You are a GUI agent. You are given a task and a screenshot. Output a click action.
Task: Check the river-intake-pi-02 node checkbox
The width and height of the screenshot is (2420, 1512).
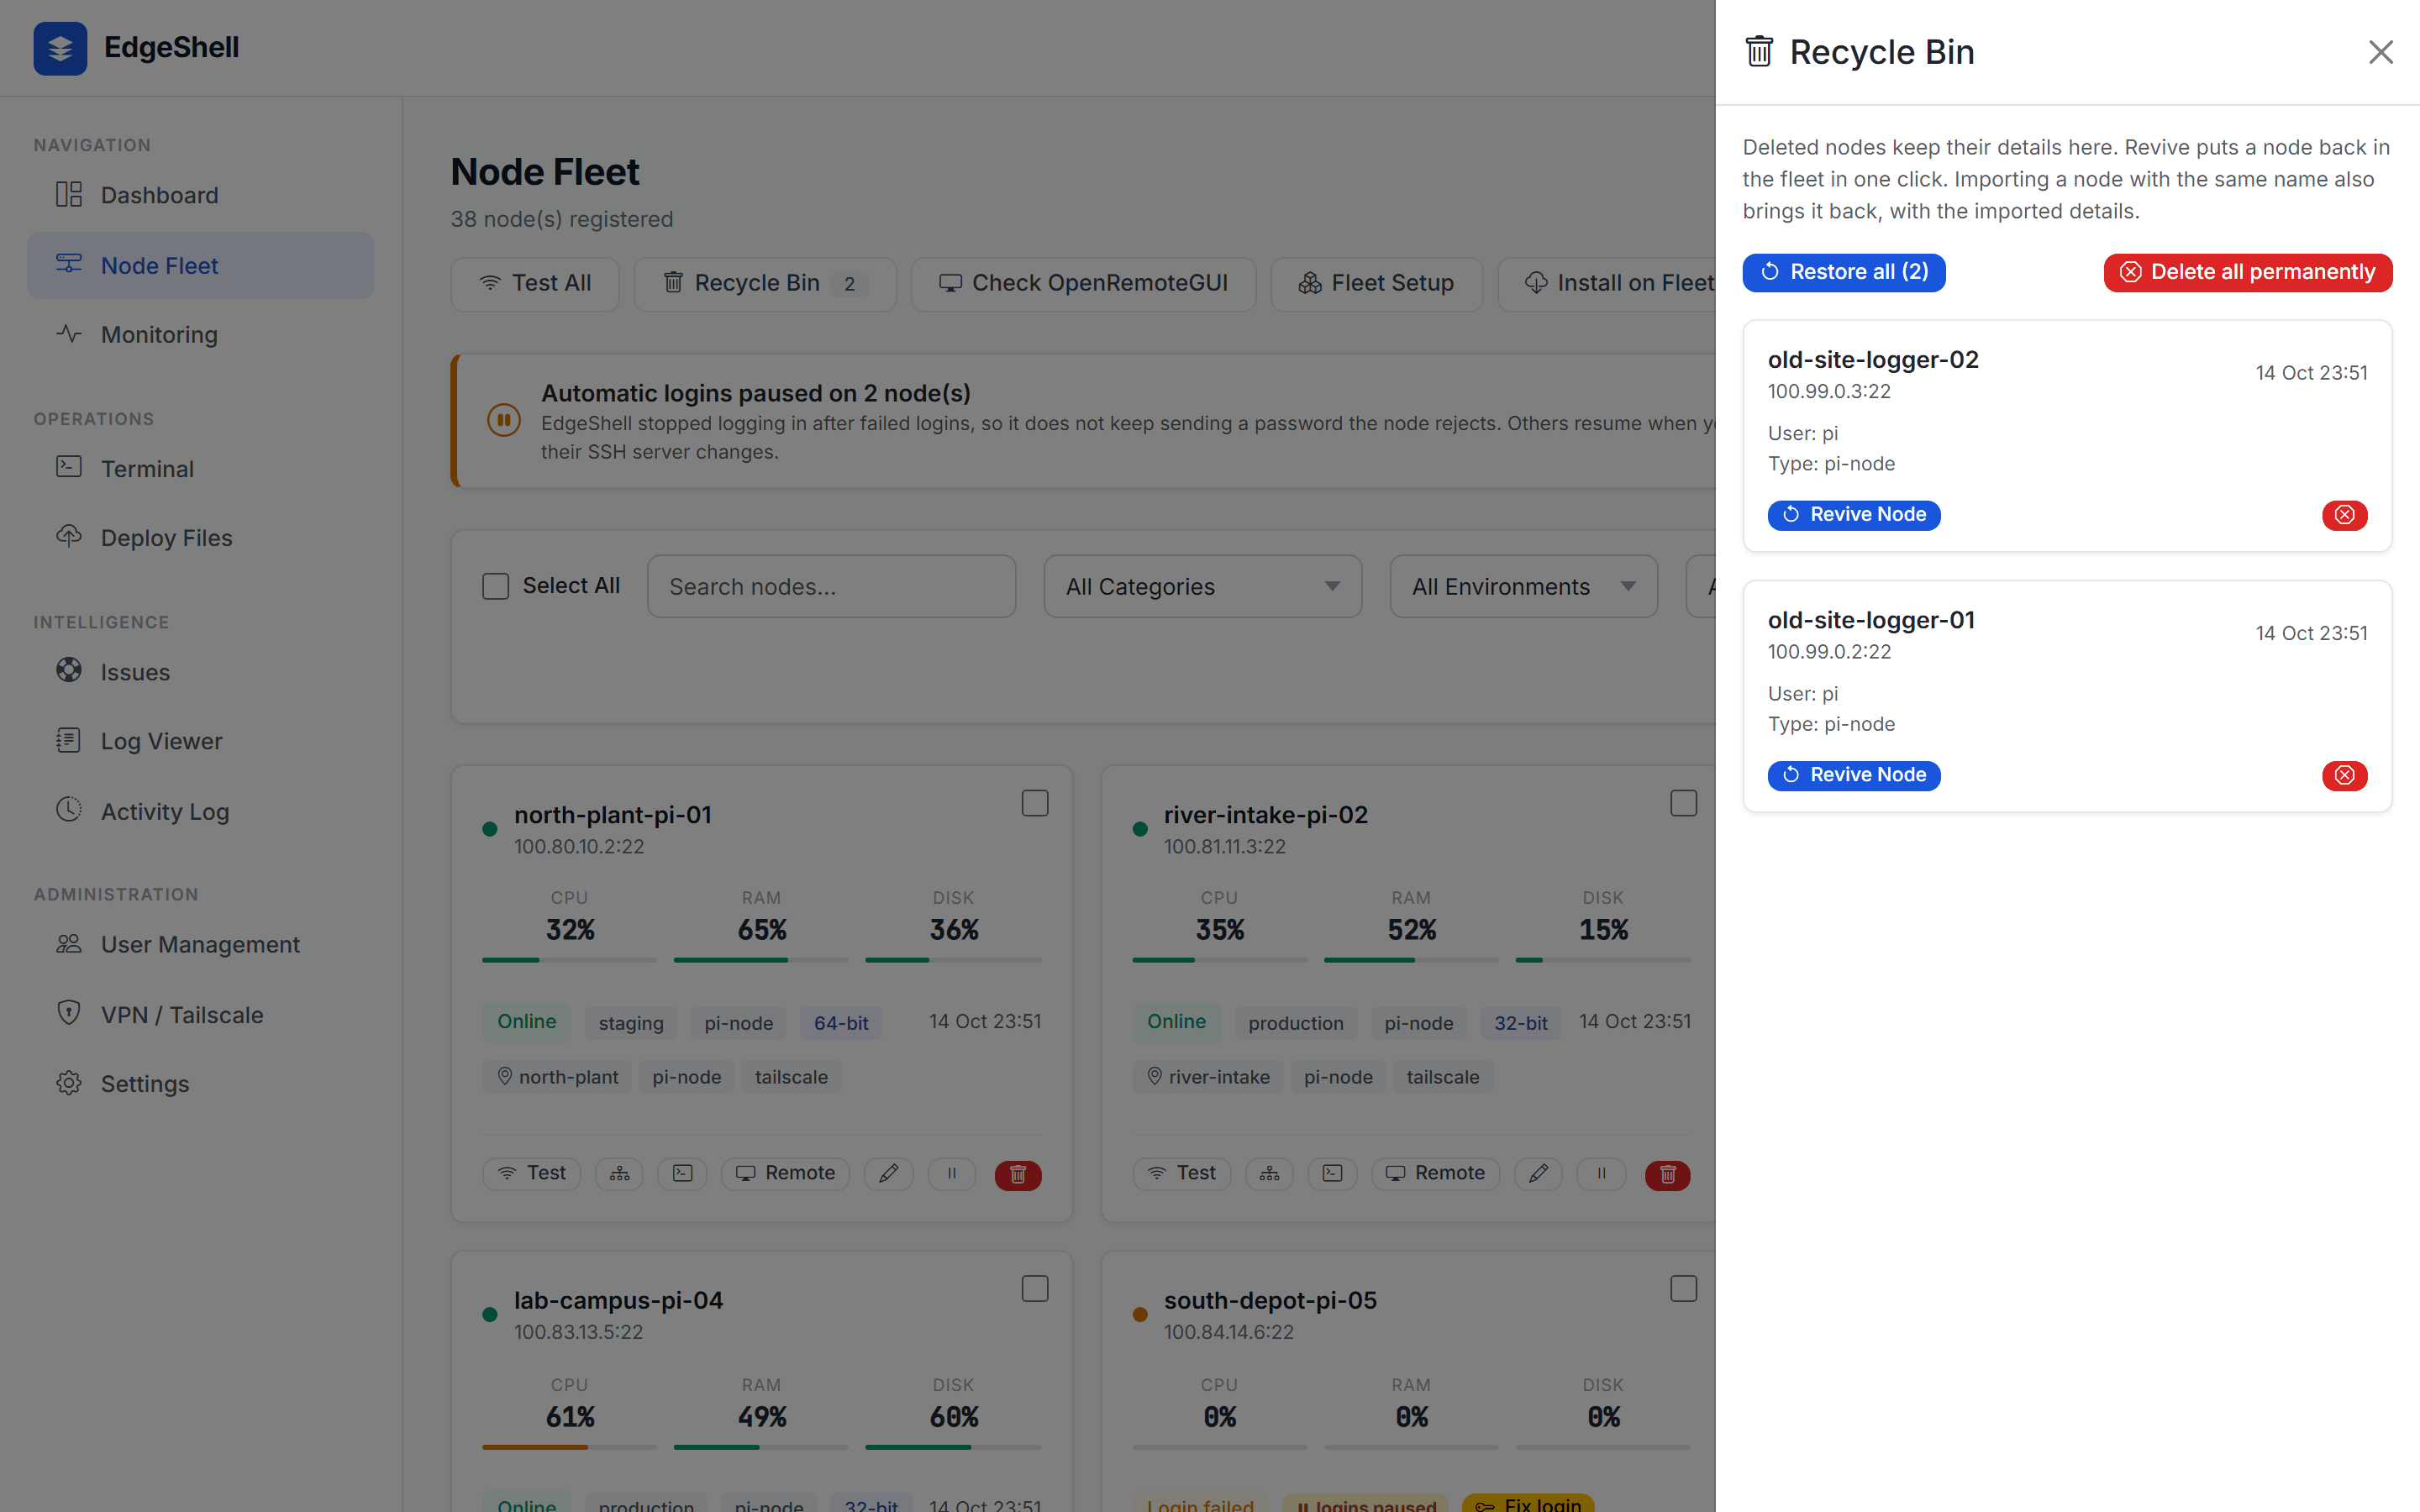coord(1684,803)
